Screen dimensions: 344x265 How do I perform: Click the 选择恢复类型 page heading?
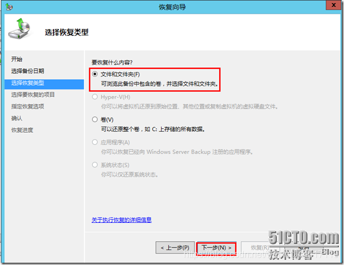(67, 32)
